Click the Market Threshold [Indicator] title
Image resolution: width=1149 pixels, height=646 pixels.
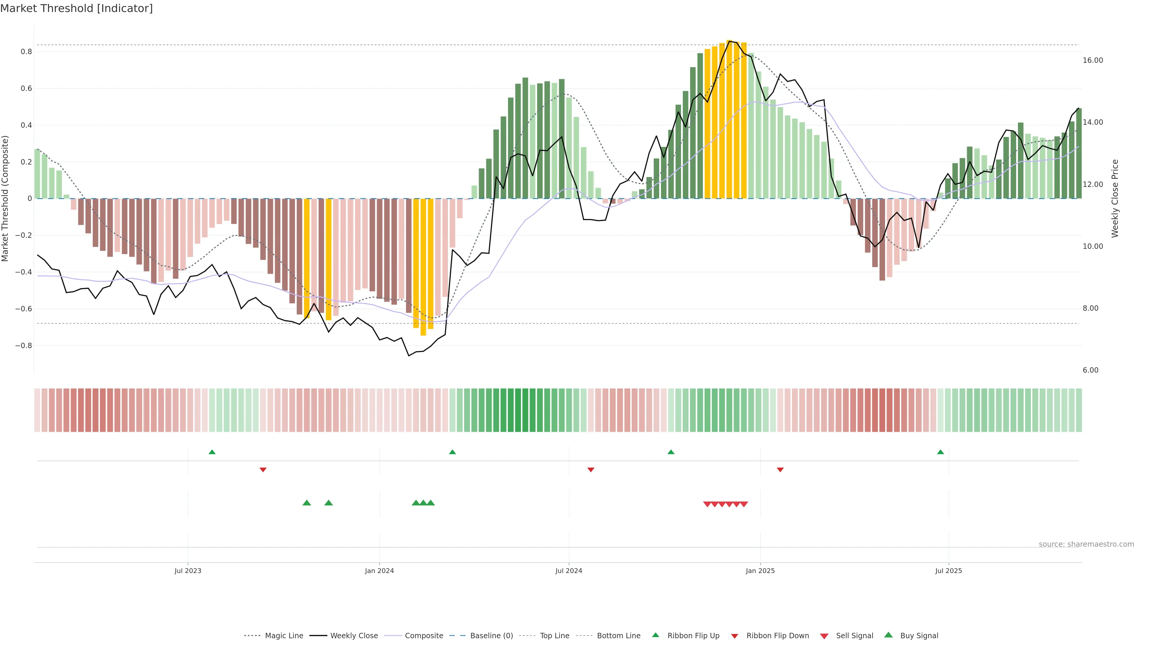(76, 8)
